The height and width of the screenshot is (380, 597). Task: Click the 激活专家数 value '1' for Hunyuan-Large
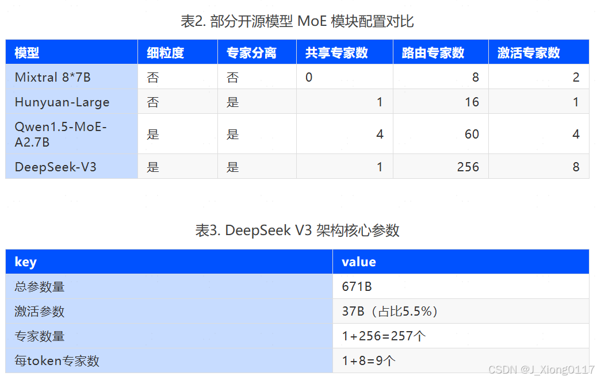coord(576,102)
